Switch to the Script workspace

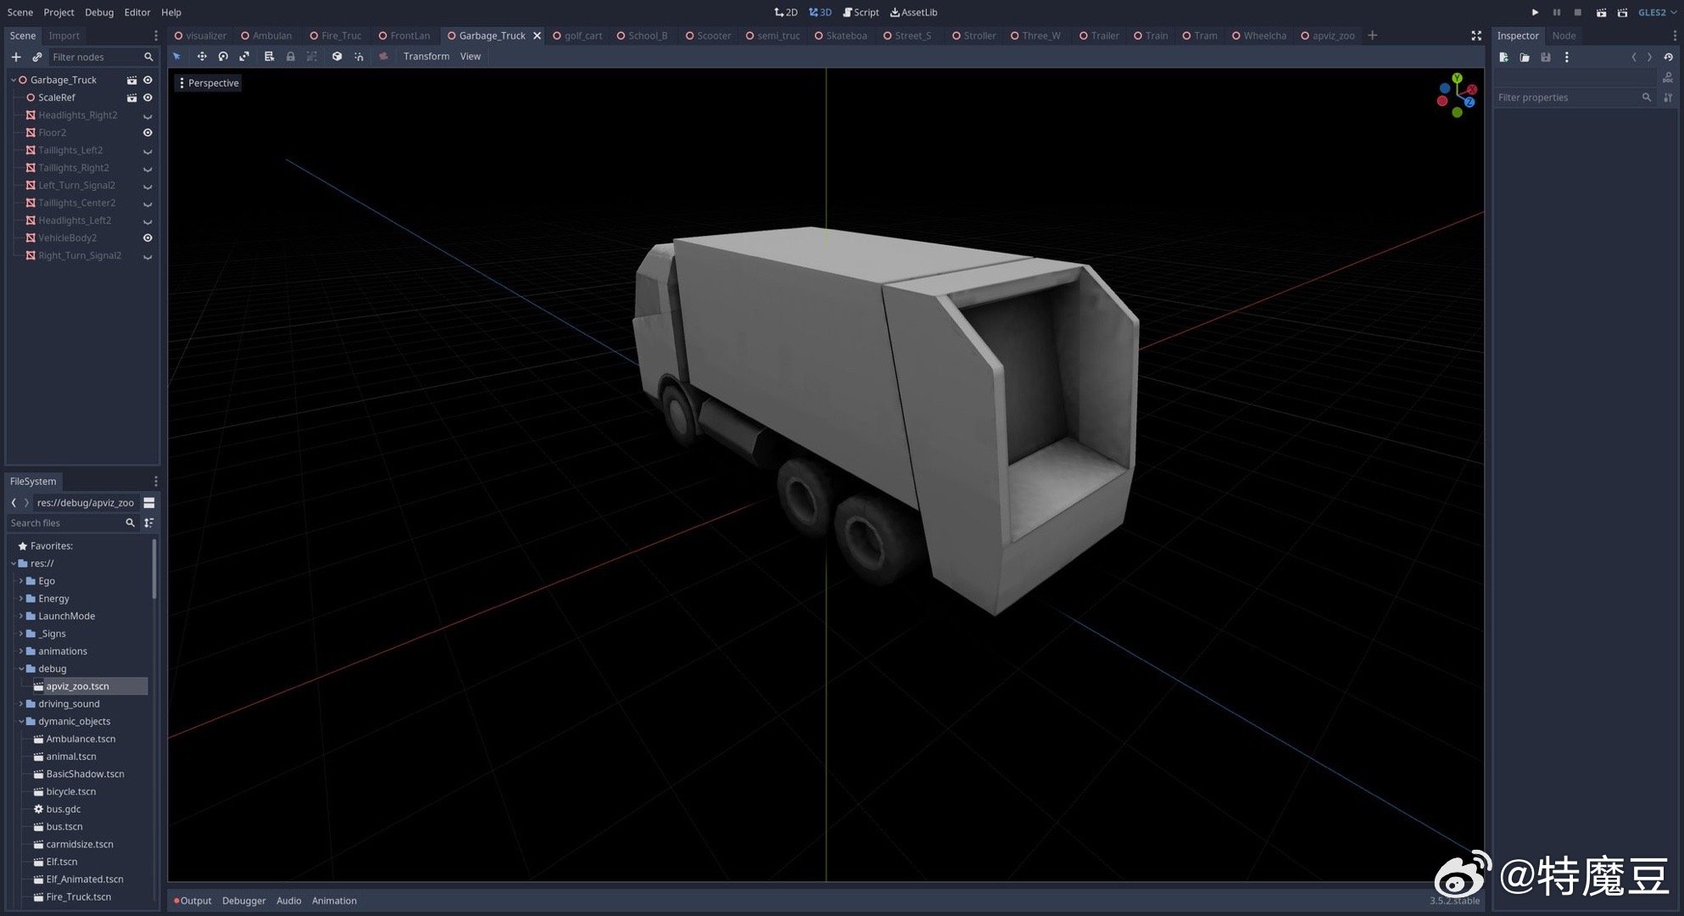click(x=861, y=12)
